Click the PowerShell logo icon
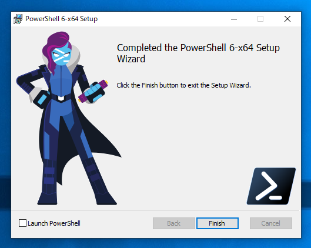This screenshot has height=248, width=311. pyautogui.click(x=271, y=186)
